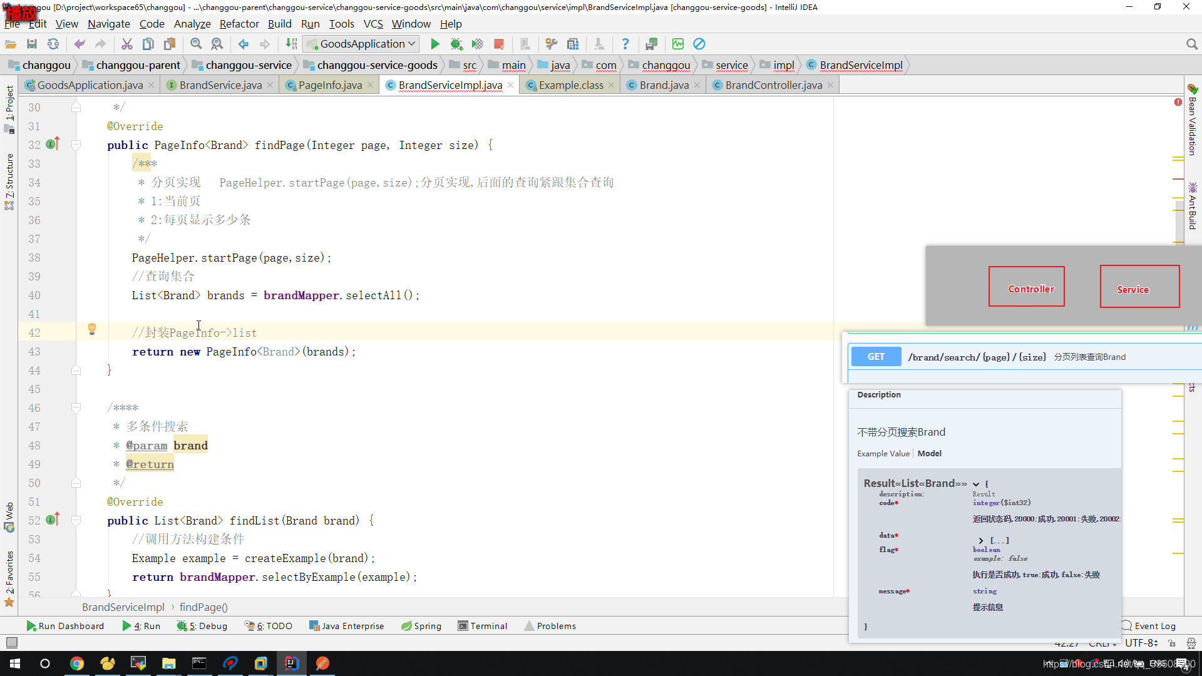Run with Coverage icon
This screenshot has width=1202, height=676.
pyautogui.click(x=478, y=44)
